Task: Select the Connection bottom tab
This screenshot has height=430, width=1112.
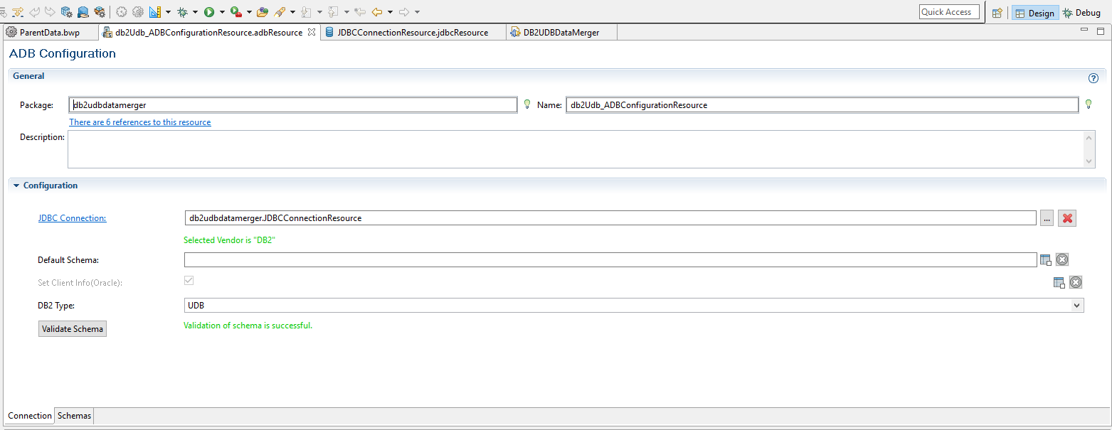Action: (x=30, y=416)
